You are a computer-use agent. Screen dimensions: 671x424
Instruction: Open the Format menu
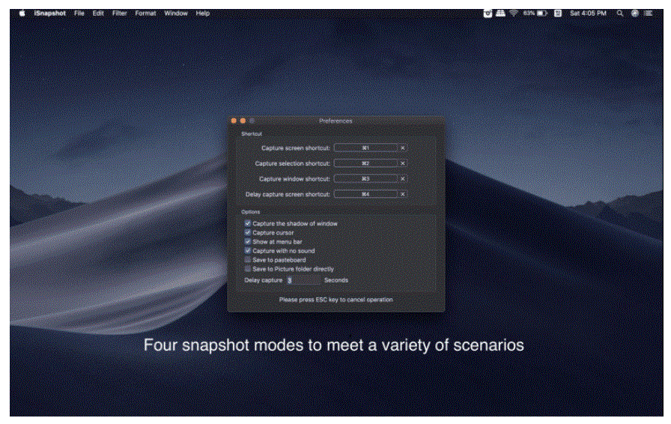[x=145, y=13]
